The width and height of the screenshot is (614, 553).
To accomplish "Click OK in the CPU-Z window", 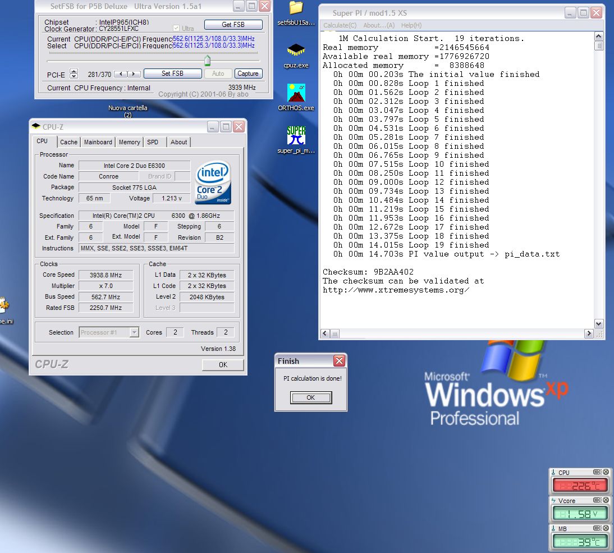I will point(223,364).
